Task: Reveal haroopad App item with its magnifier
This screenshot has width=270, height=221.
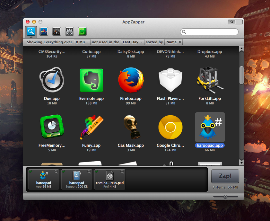Action: [56, 172]
